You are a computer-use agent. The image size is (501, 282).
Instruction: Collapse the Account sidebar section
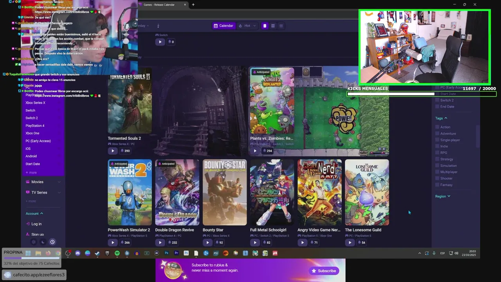(x=34, y=213)
